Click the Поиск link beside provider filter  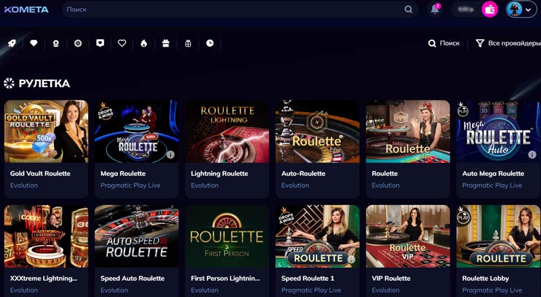444,43
